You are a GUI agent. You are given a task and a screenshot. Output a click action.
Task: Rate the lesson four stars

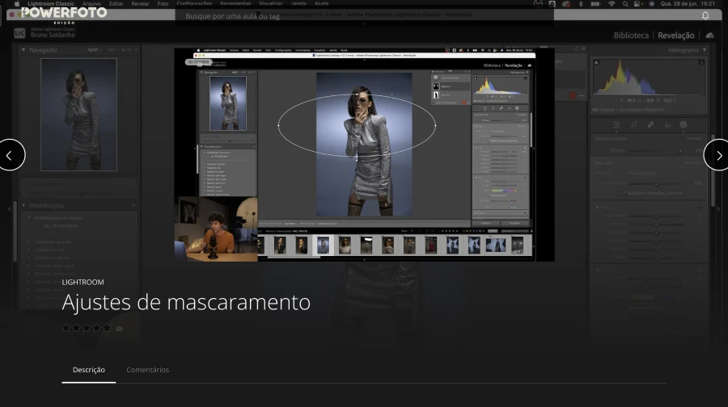96,328
